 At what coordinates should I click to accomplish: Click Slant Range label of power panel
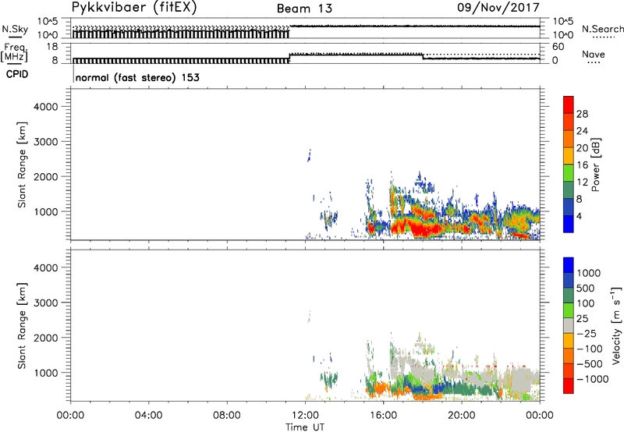click(x=22, y=165)
